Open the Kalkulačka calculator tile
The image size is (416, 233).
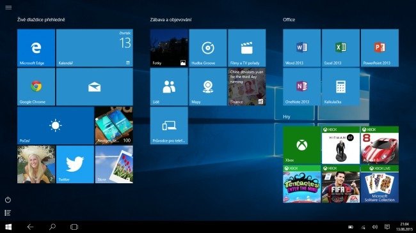(x=340, y=87)
